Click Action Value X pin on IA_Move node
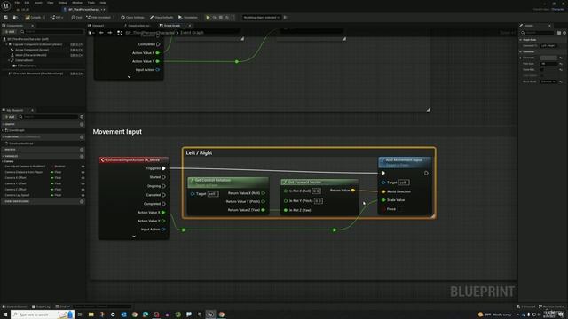 pyautogui.click(x=163, y=213)
